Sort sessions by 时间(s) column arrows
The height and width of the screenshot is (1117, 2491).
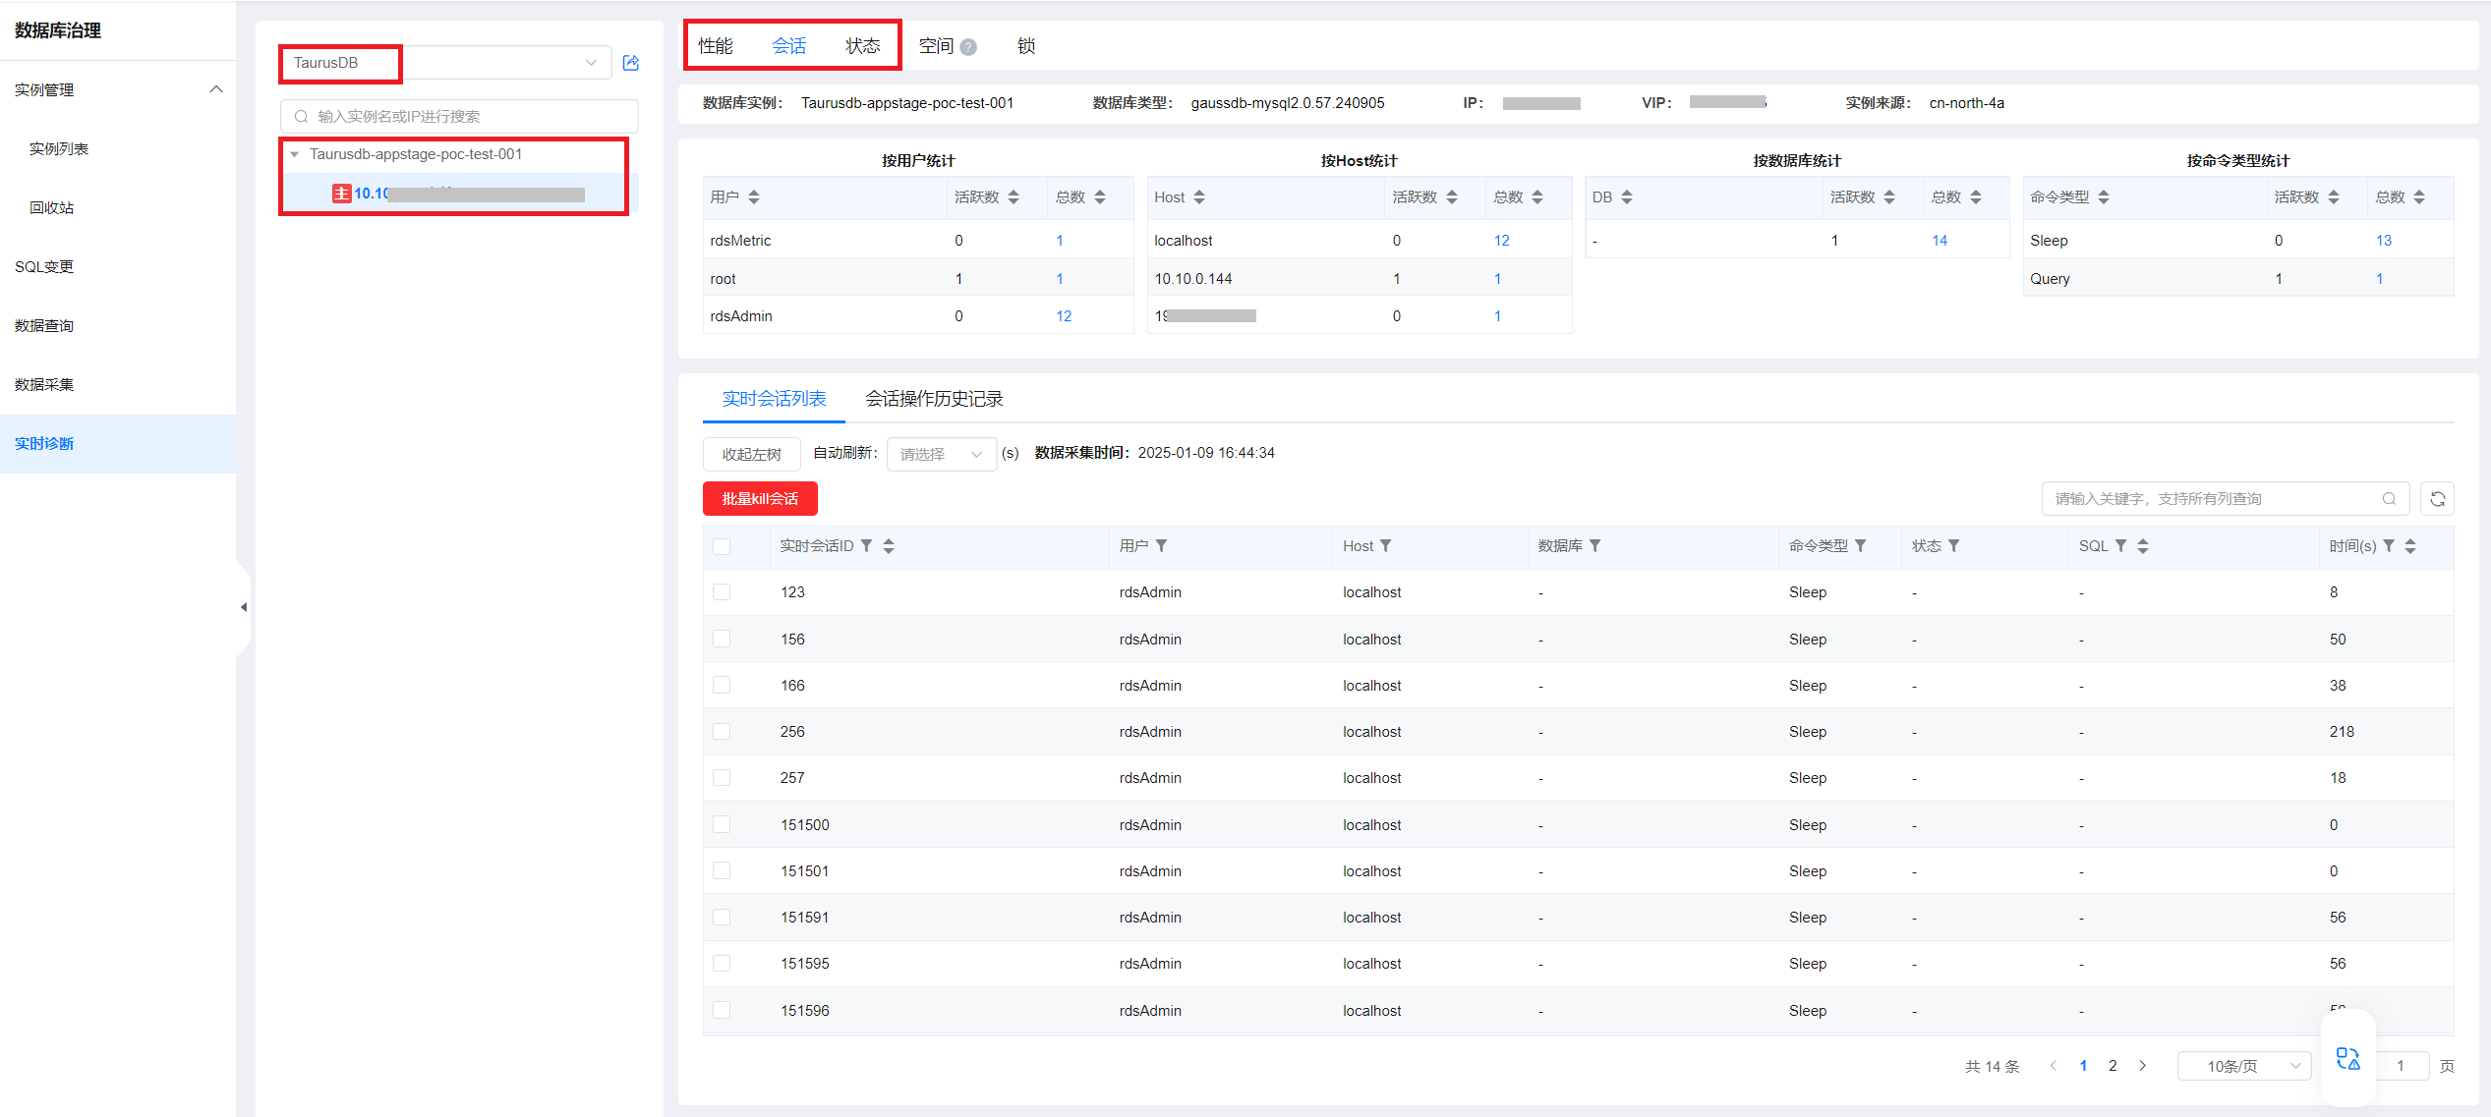tap(2410, 546)
